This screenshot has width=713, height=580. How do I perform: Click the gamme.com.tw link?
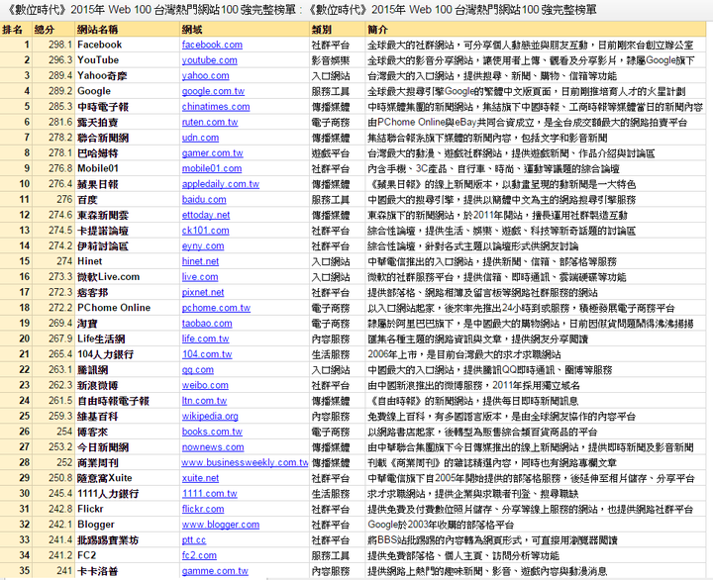point(215,571)
